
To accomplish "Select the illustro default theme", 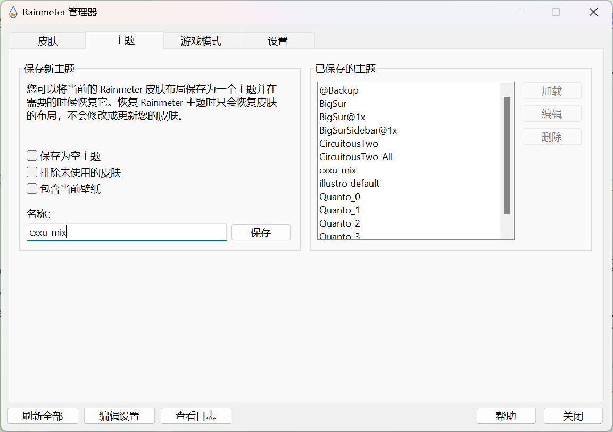I will (x=409, y=184).
